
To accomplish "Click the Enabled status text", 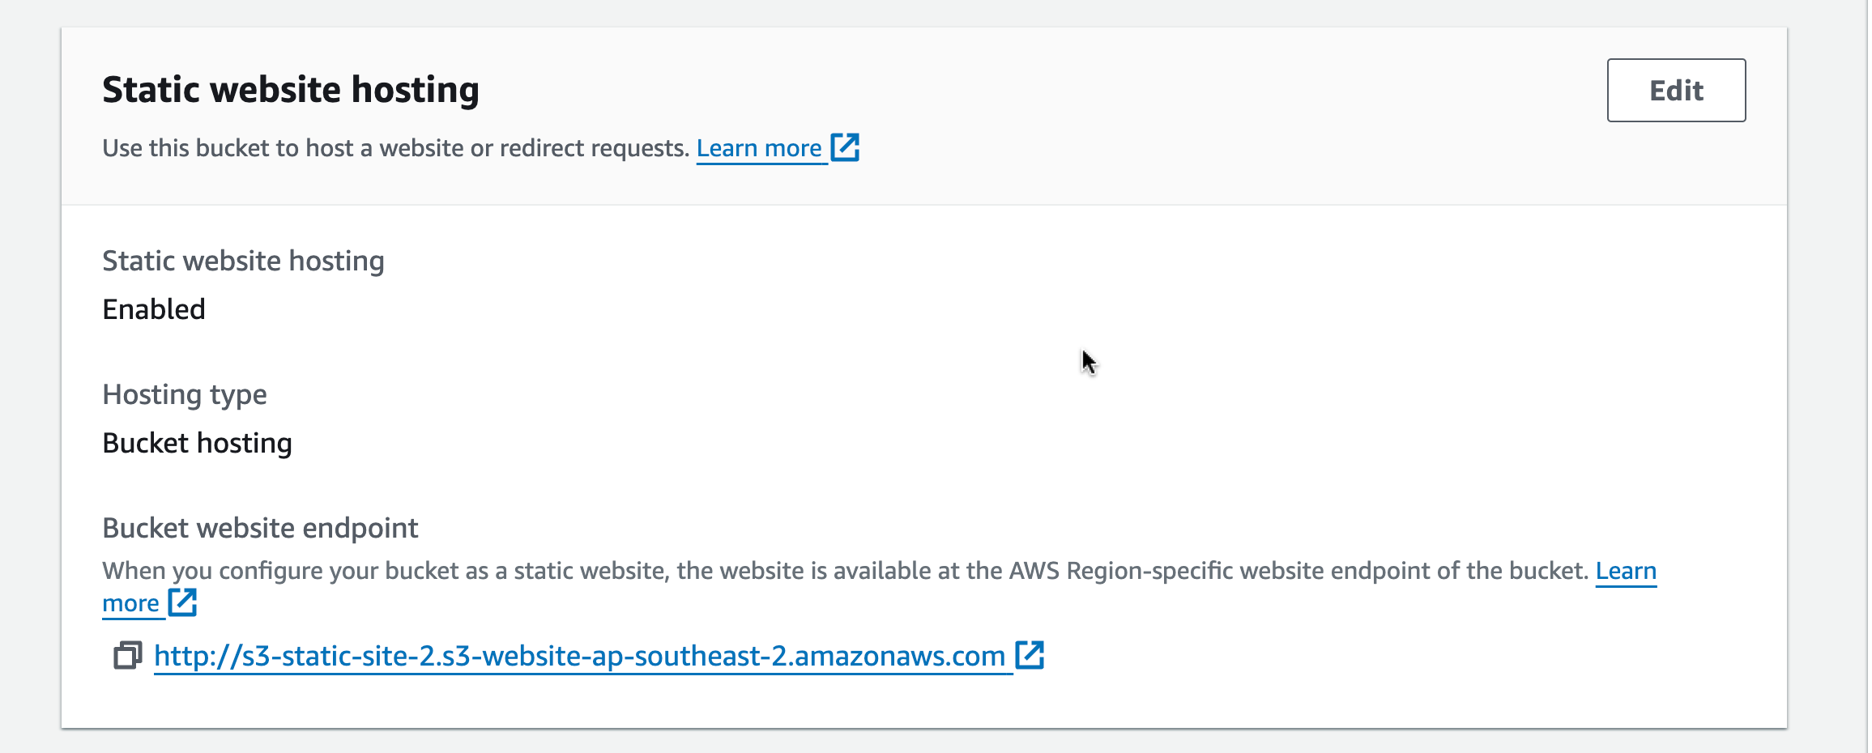I will pos(153,308).
